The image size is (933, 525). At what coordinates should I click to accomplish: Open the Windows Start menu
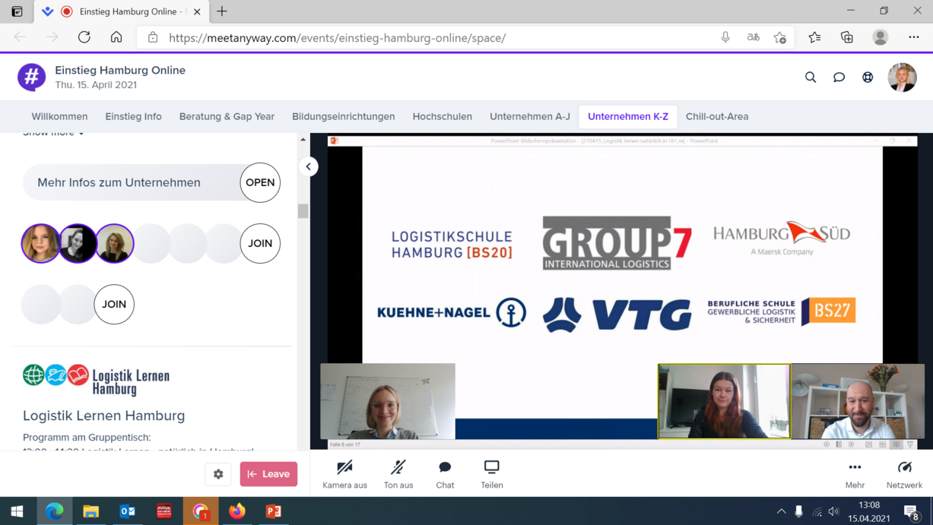click(x=17, y=511)
